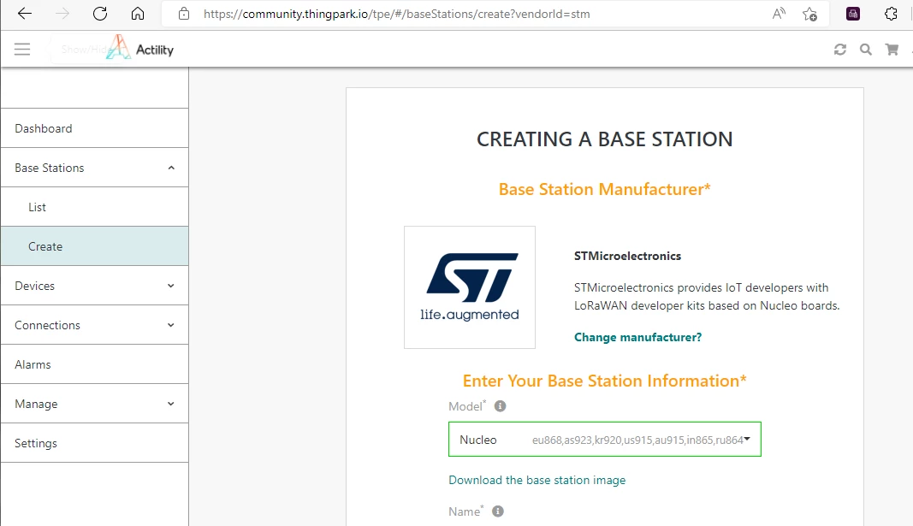Open the Nucleo model dropdown
The width and height of the screenshot is (913, 526).
(x=604, y=440)
